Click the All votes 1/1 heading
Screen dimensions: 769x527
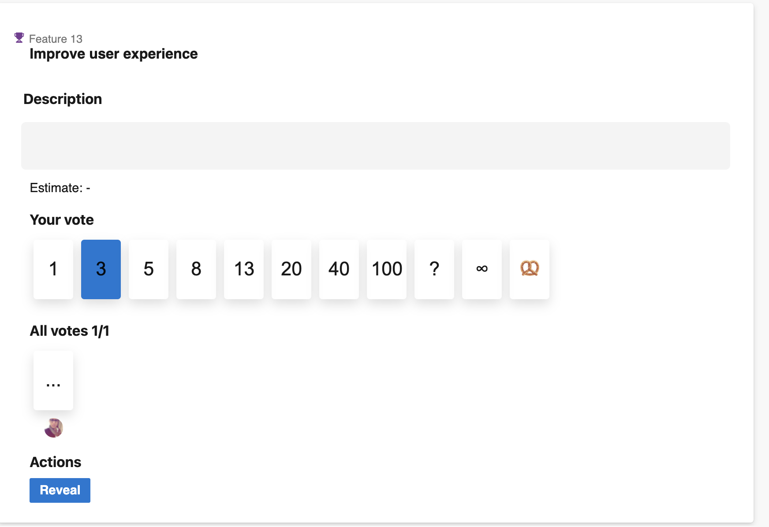tap(70, 331)
